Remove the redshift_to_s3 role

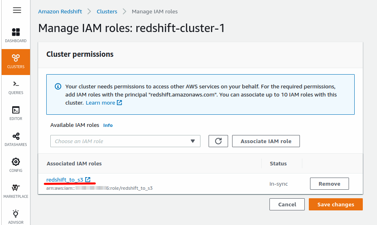[329, 184]
